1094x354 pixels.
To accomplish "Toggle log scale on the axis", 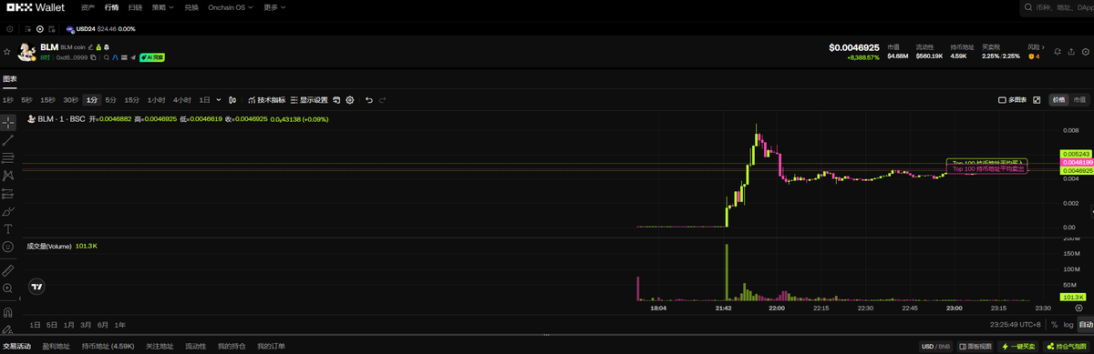I will pyautogui.click(x=1068, y=324).
